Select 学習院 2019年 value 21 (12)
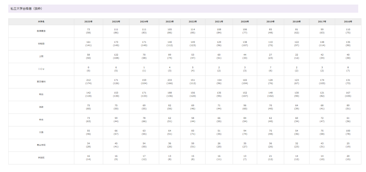366x172 pixels. (x=270, y=158)
